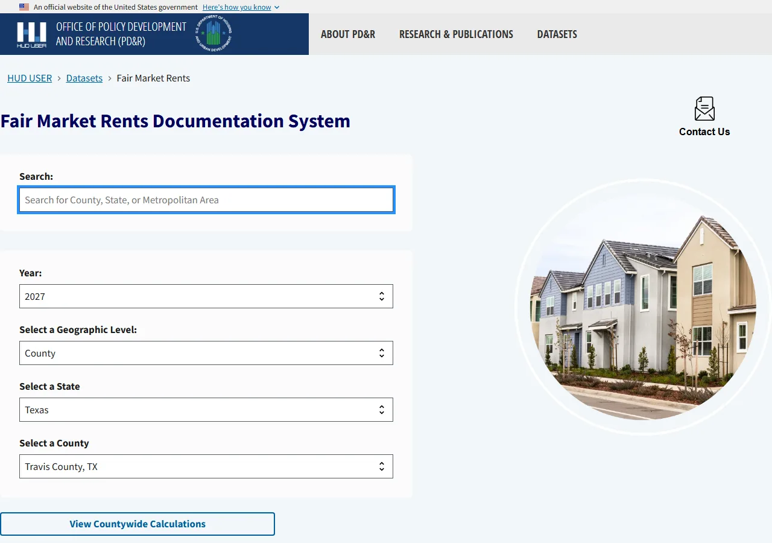This screenshot has height=543, width=772.
Task: Click the HUD USER logo icon
Action: click(x=31, y=34)
